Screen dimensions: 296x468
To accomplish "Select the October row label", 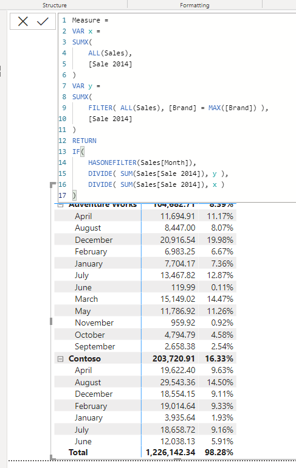I will pyautogui.click(x=90, y=335).
